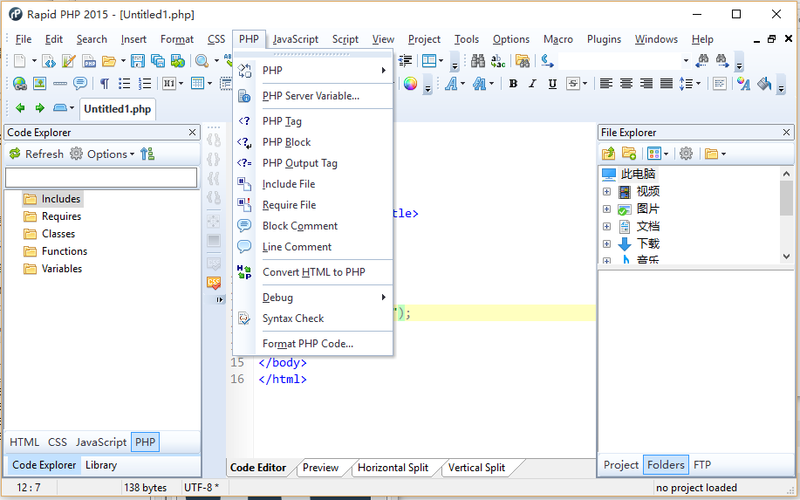800x500 pixels.
Task: Click the Center align icon
Action: point(626,84)
